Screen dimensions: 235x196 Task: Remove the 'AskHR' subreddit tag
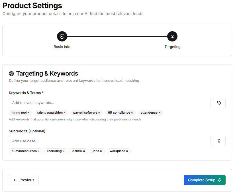coord(84,151)
